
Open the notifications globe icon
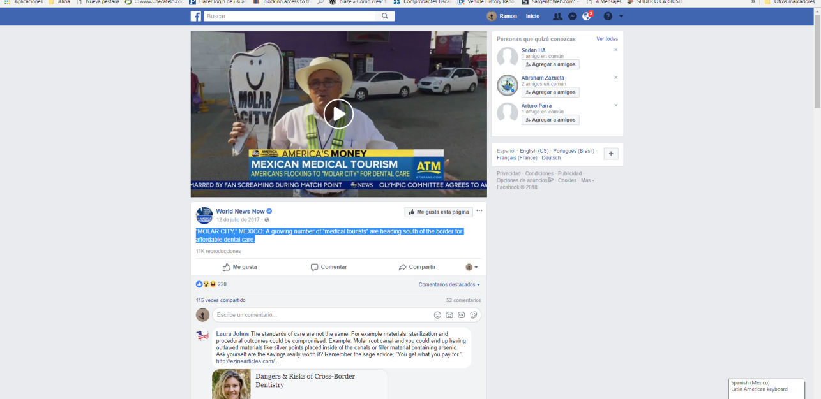(587, 17)
